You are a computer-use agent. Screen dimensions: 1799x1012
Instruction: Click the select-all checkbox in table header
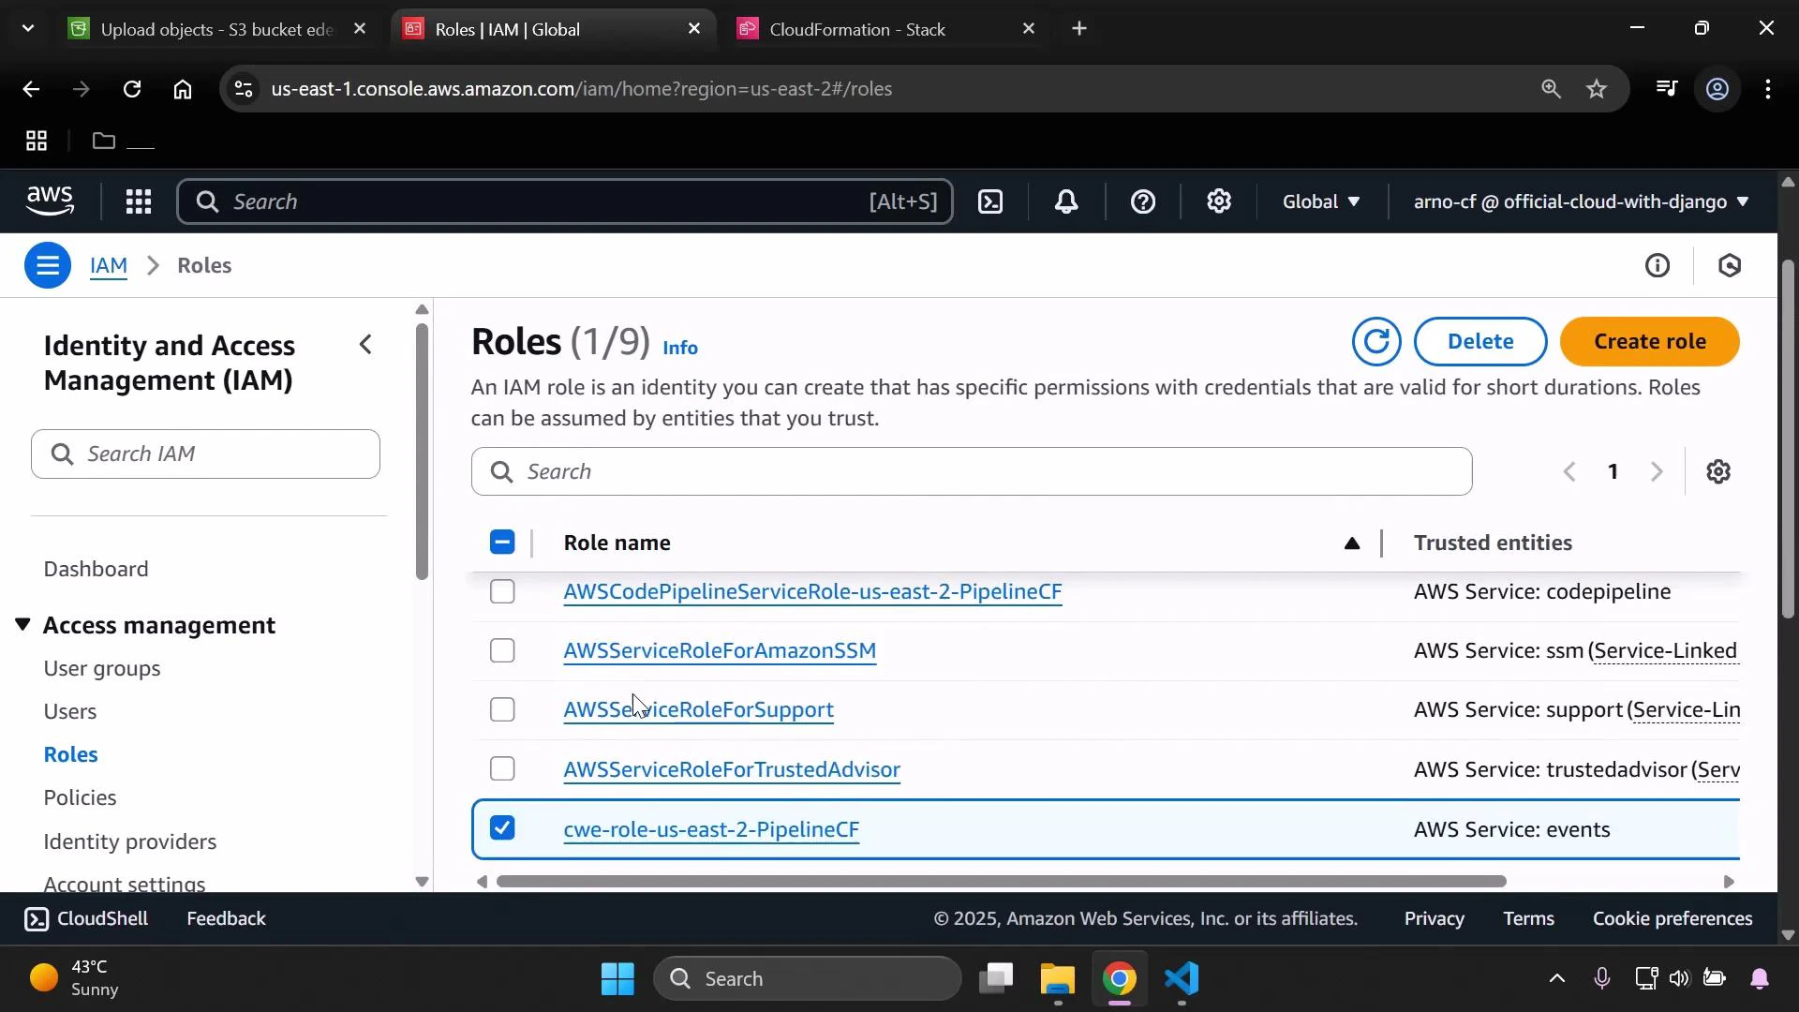click(502, 542)
